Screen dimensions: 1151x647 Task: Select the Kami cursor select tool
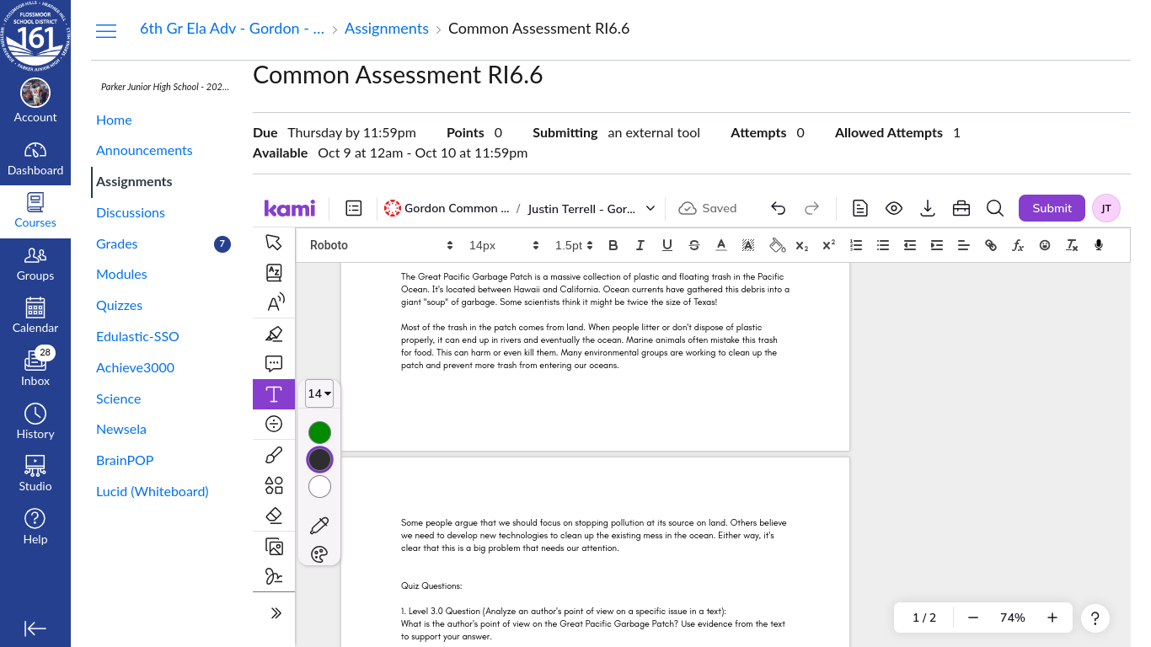[x=274, y=243]
